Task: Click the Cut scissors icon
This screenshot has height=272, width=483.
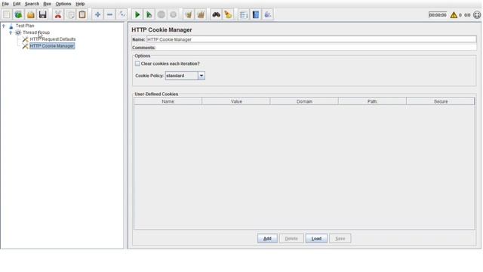Action: [58, 14]
